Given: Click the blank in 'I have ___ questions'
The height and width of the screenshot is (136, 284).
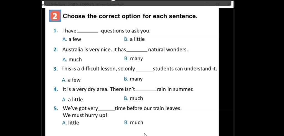Looking at the screenshot, I should coord(88,32).
